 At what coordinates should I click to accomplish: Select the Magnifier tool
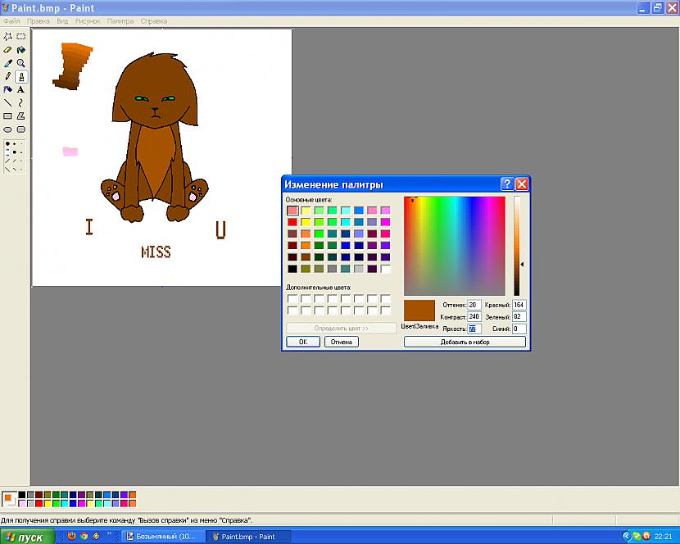[20, 63]
